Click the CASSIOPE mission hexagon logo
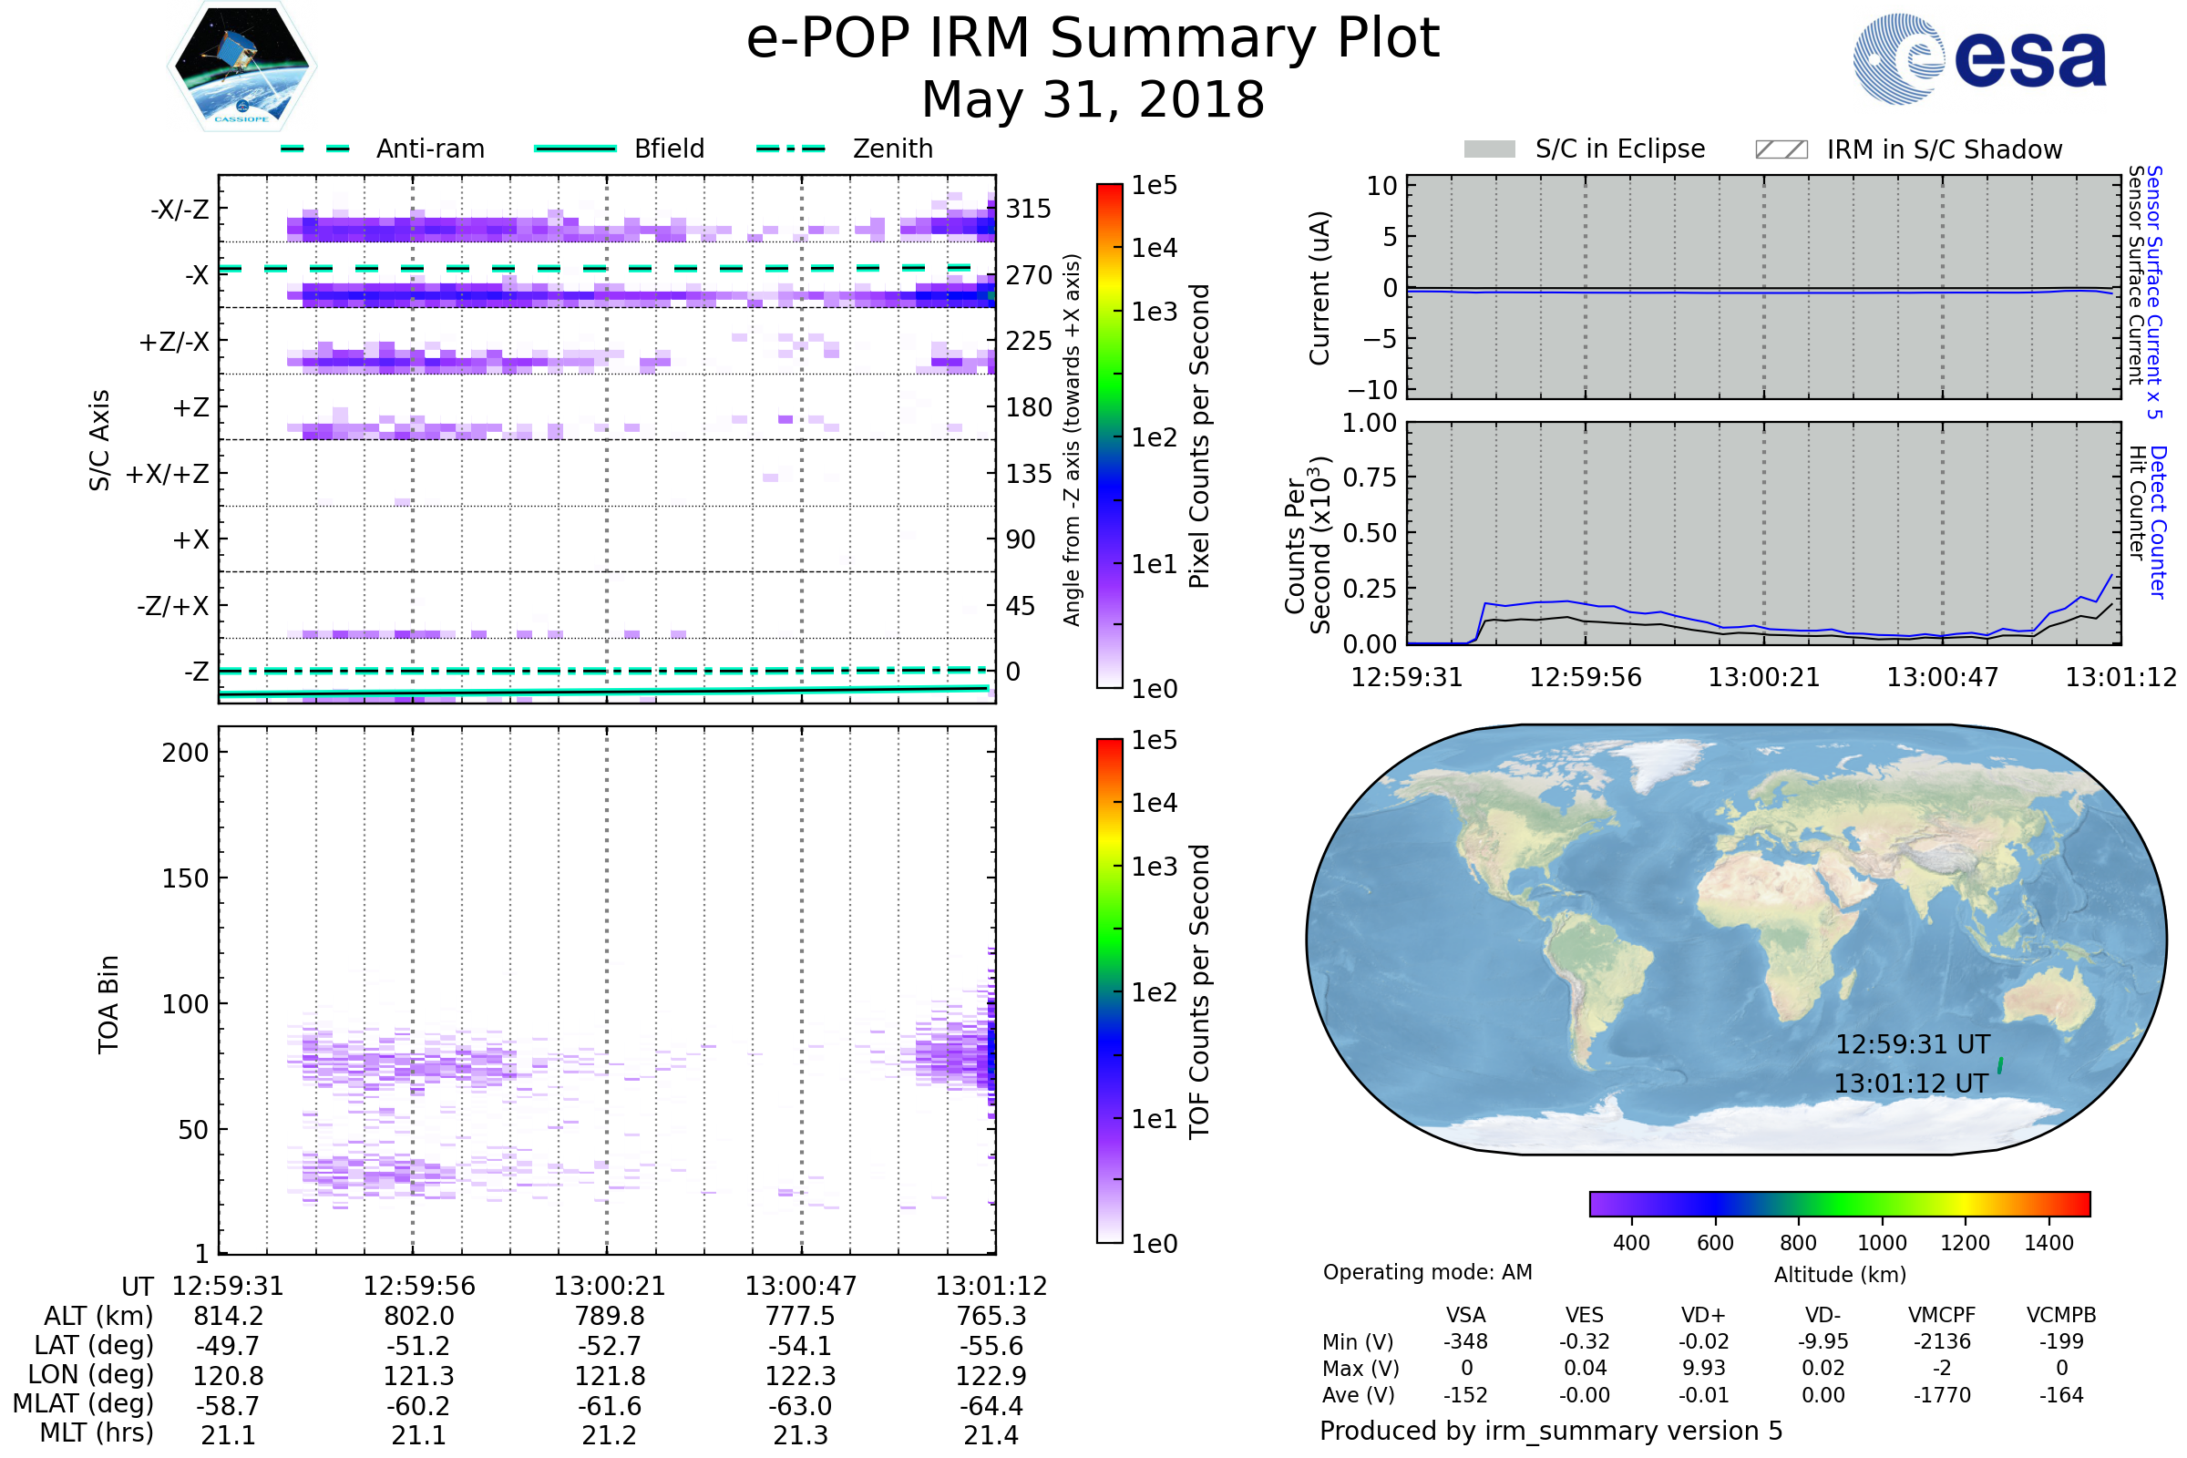2187x1458 pixels. [241, 67]
